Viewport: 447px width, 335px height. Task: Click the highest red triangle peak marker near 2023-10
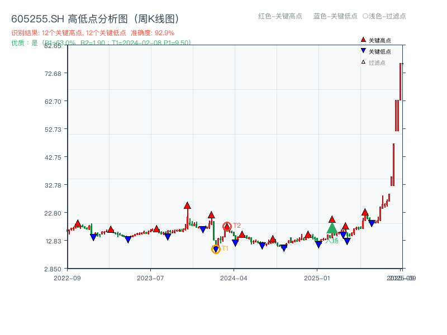187,205
